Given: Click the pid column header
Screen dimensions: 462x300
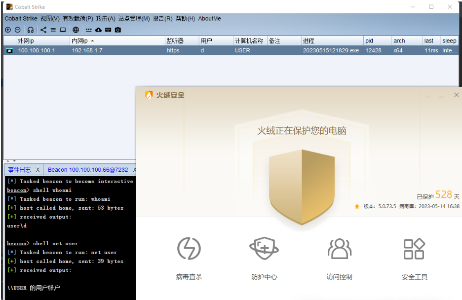Looking at the screenshot, I should point(378,40).
